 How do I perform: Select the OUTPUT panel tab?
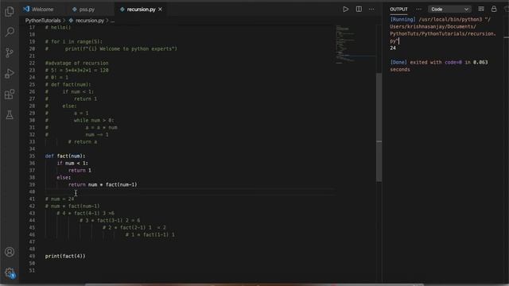[398, 10]
